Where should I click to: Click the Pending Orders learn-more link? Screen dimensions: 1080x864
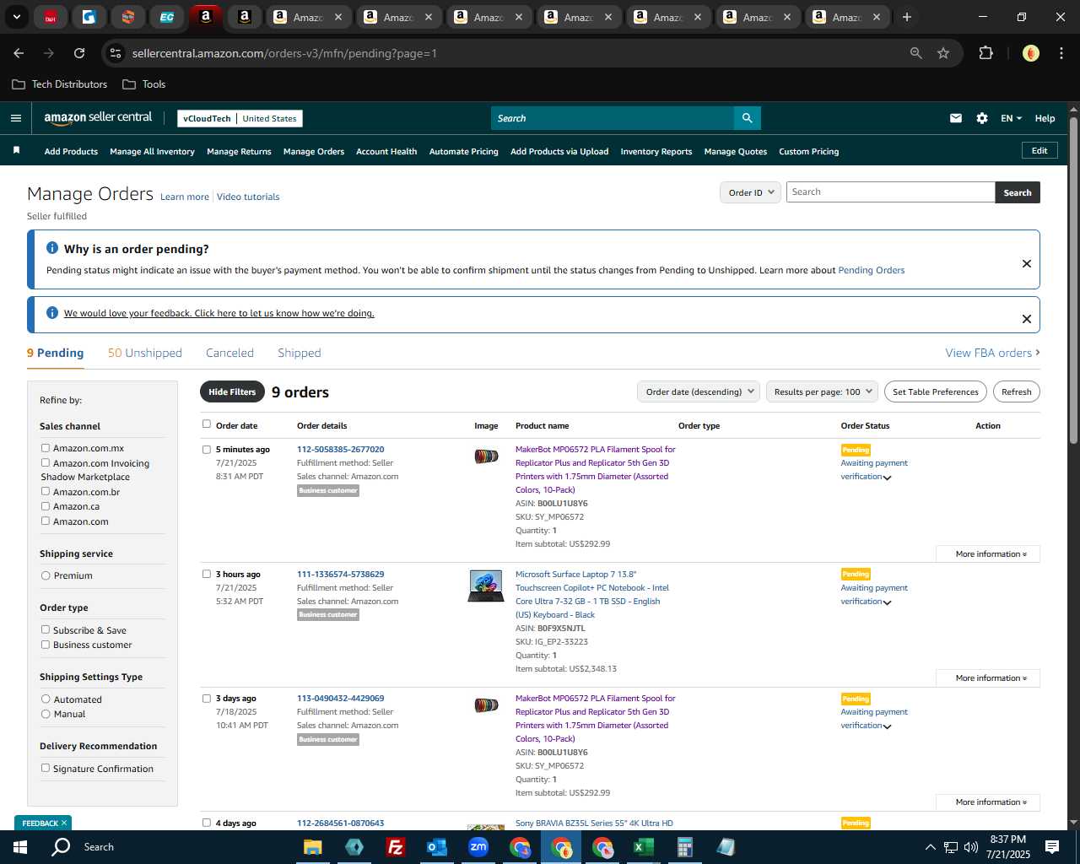coord(872,270)
